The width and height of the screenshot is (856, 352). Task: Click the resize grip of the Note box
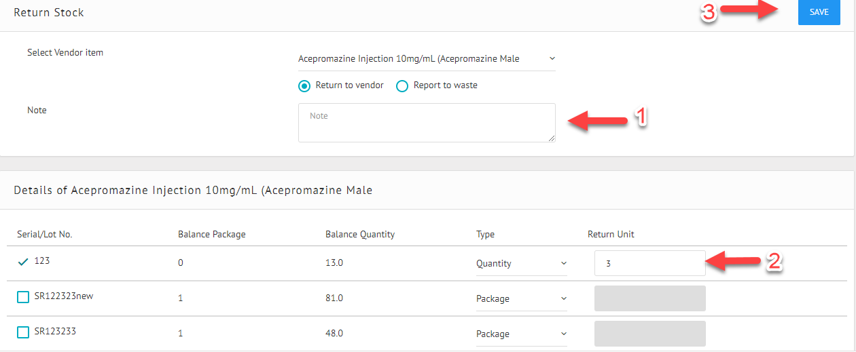(552, 138)
